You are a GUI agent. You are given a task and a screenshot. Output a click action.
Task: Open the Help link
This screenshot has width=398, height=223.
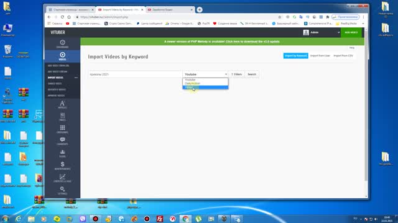(x=352, y=48)
